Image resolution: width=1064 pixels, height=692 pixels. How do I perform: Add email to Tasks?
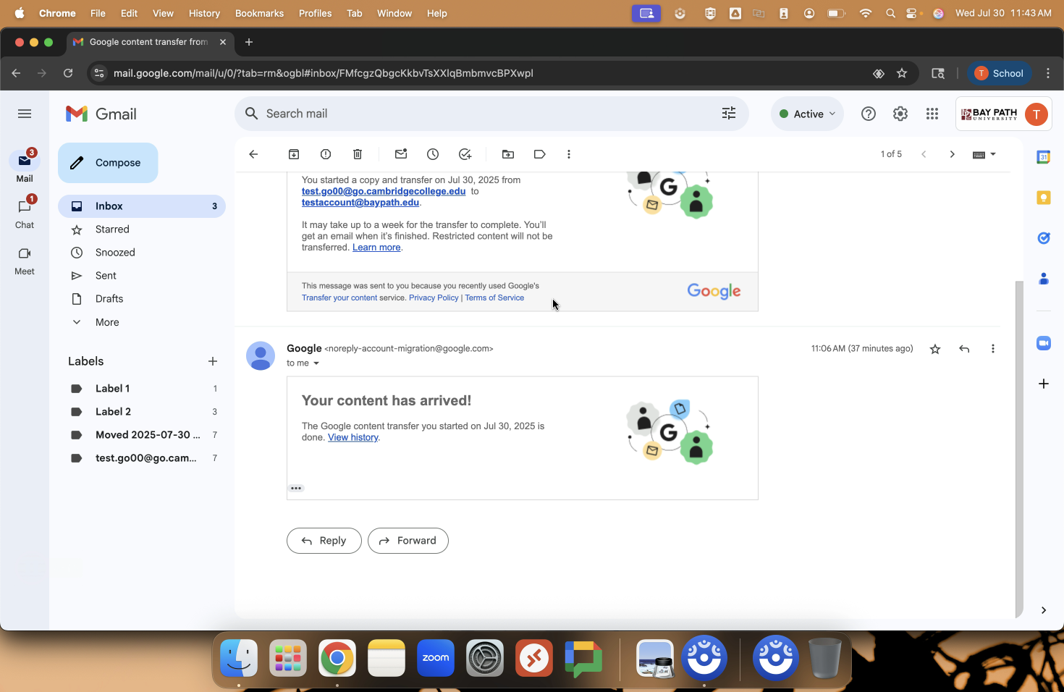click(x=465, y=154)
